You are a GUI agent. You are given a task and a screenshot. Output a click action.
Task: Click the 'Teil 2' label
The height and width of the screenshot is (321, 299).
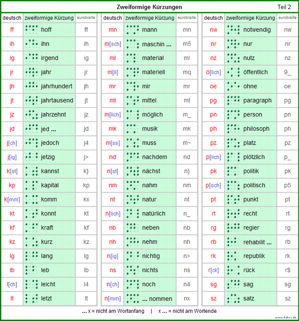pyautogui.click(x=284, y=7)
